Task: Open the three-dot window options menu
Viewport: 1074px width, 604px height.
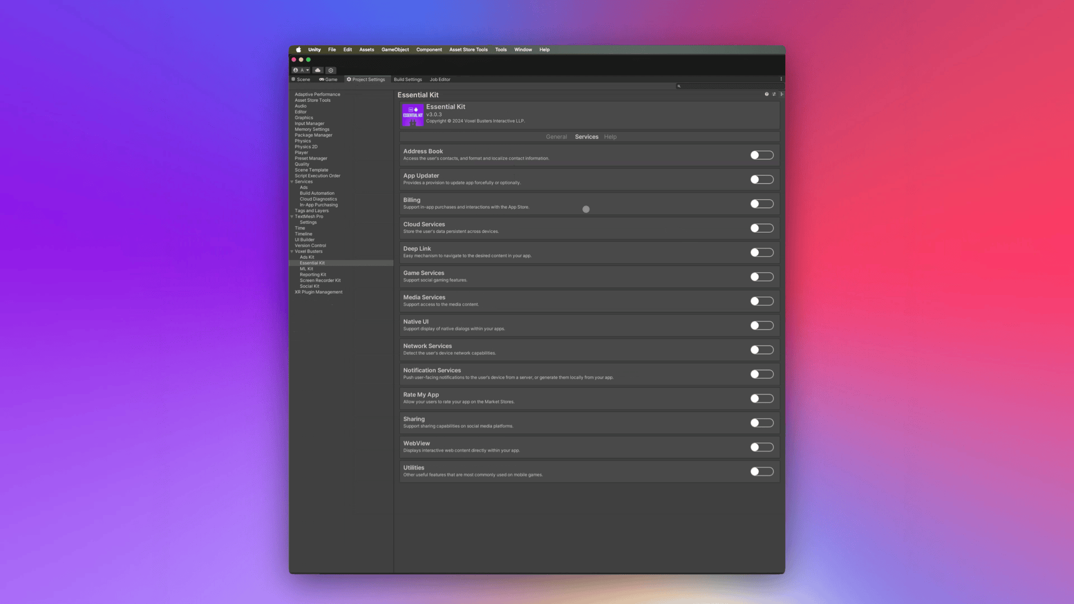Action: (x=781, y=79)
